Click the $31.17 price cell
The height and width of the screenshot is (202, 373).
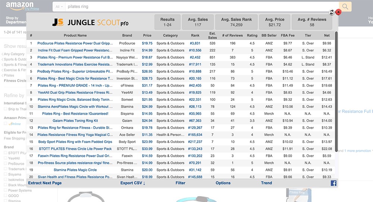(x=147, y=86)
